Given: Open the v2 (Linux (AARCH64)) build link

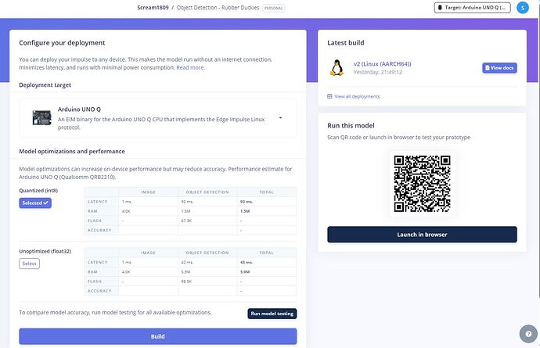Looking at the screenshot, I should 382,63.
